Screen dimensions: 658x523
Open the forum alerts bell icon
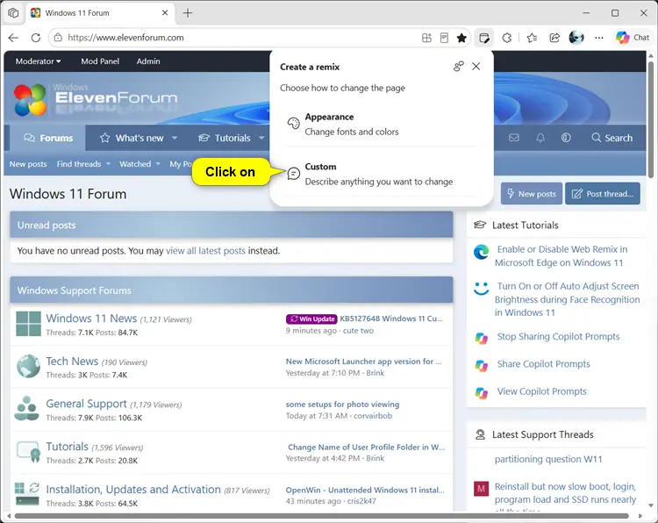click(x=540, y=138)
